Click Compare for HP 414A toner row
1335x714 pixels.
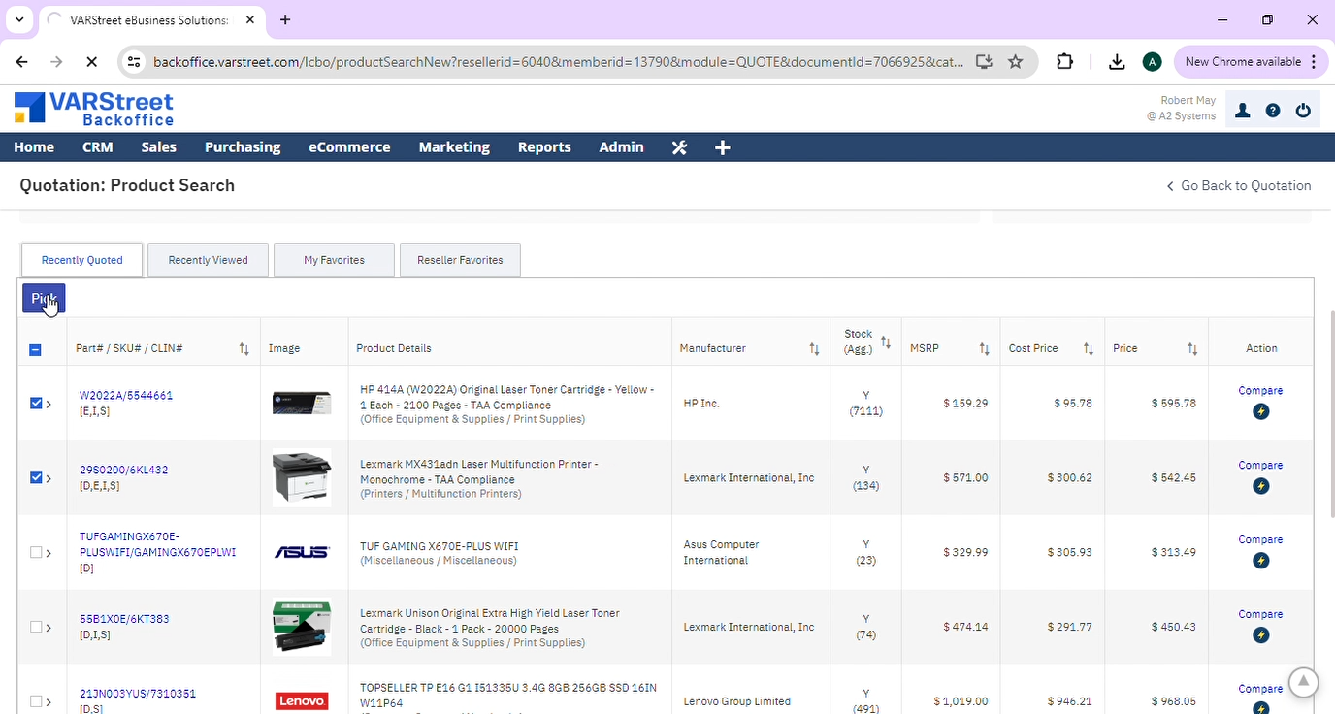pos(1260,391)
